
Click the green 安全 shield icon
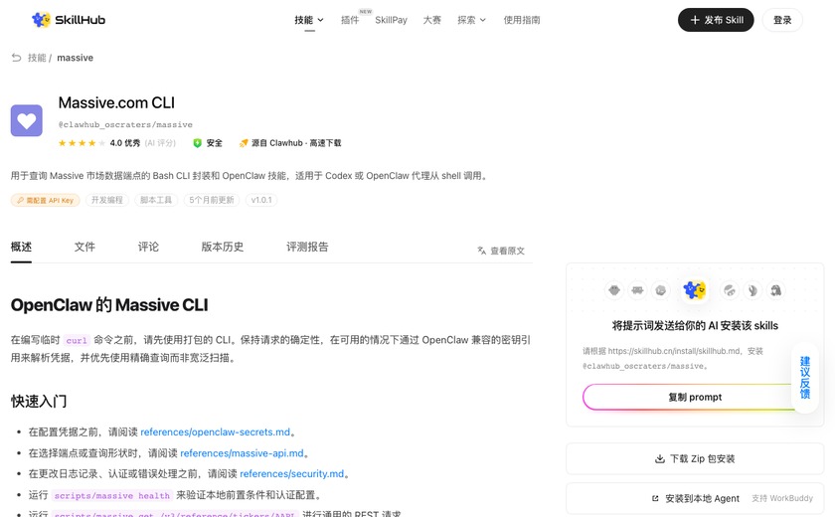coord(197,143)
